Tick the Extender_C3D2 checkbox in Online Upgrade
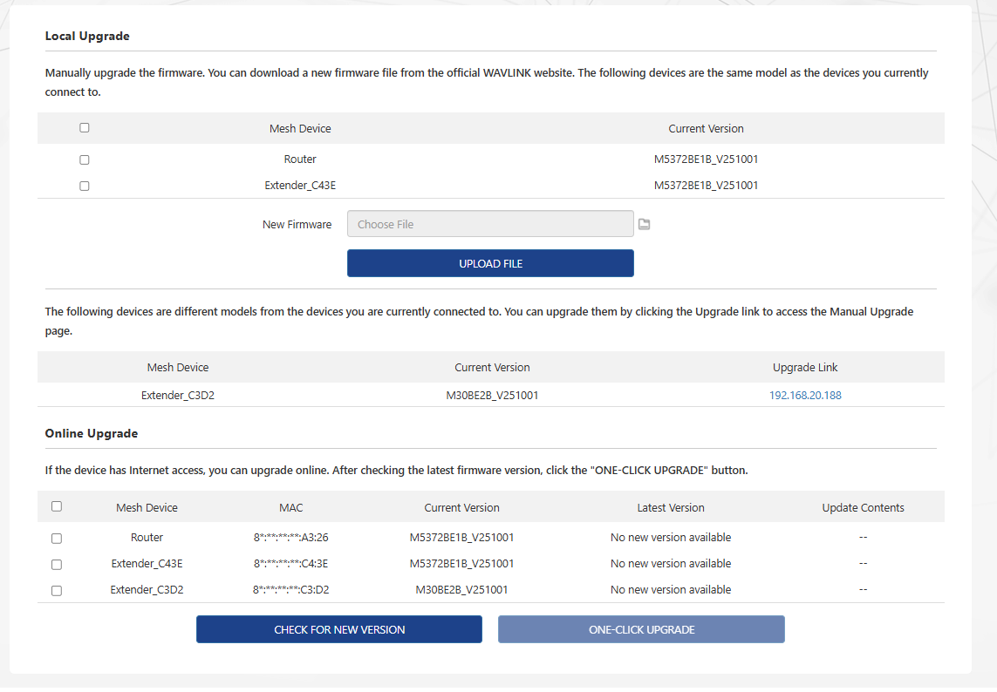997x692 pixels. pyautogui.click(x=57, y=591)
